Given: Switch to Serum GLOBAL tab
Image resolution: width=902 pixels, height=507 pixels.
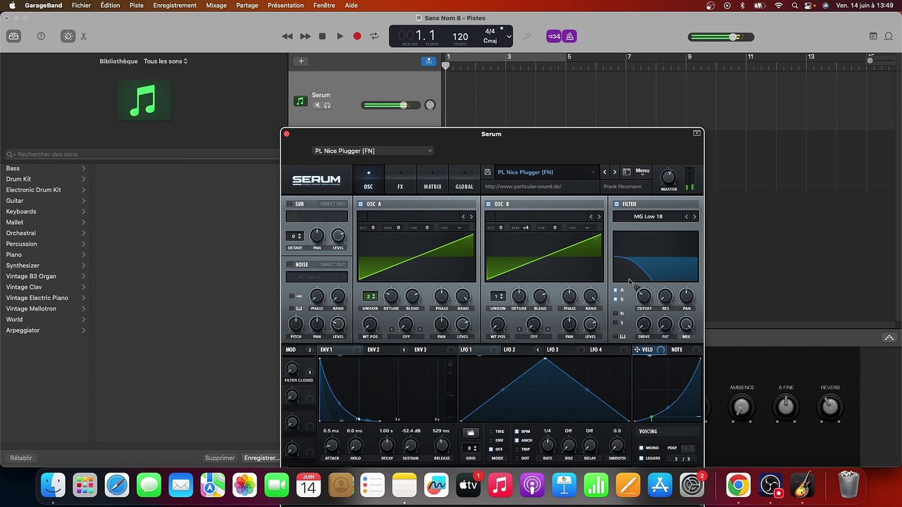Looking at the screenshot, I should (464, 179).
